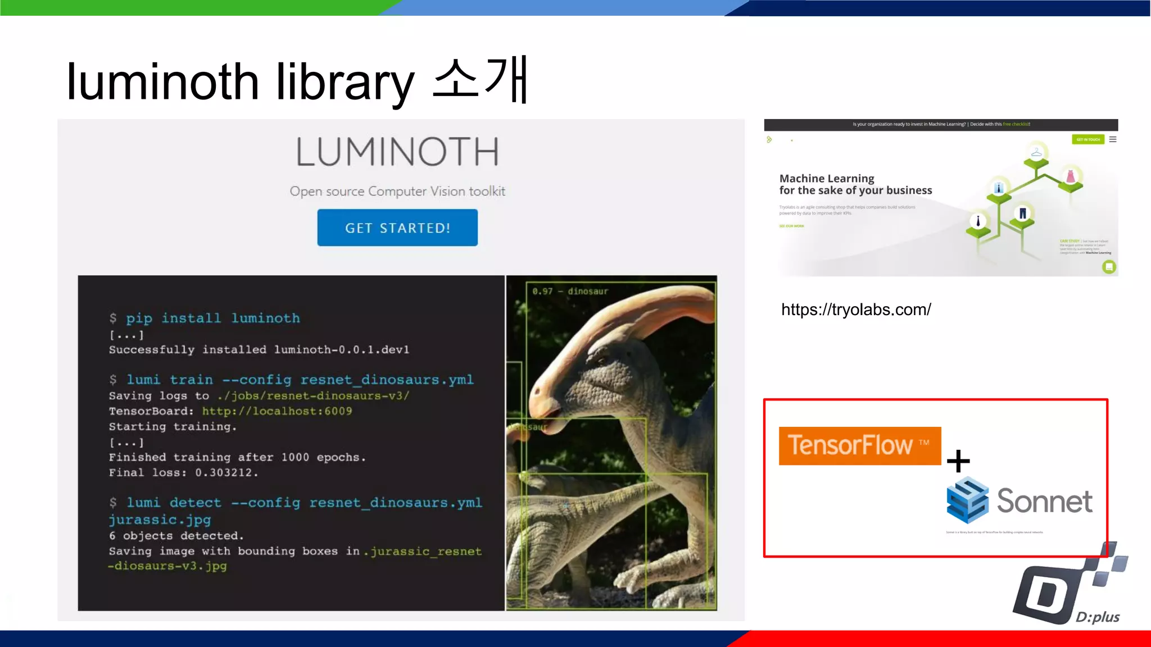Click the D:plus logo
The image size is (1151, 647).
tap(1071, 584)
